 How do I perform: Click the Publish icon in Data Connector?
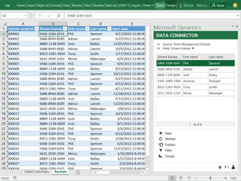pyautogui.click(x=160, y=145)
